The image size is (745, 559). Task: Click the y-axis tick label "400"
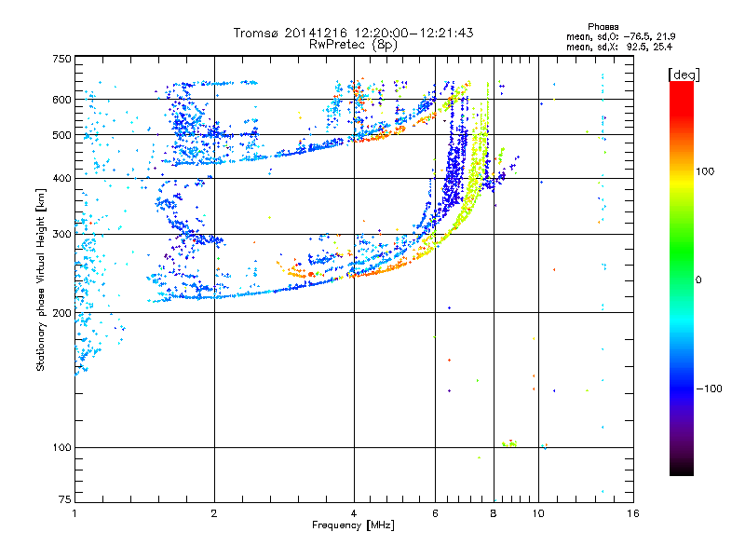61,178
